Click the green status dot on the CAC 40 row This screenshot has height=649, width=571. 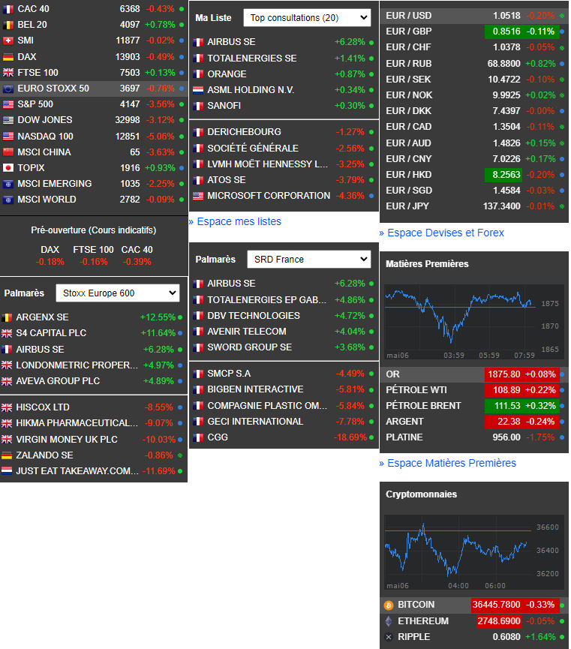182,9
